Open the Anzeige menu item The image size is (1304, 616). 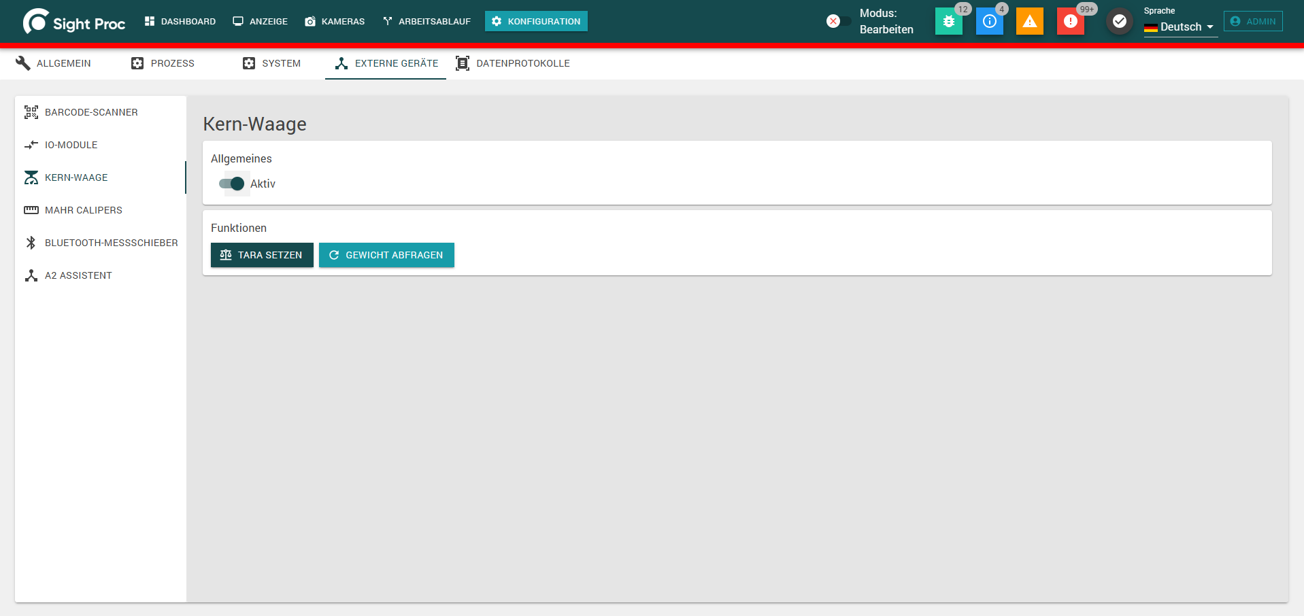pyautogui.click(x=261, y=21)
